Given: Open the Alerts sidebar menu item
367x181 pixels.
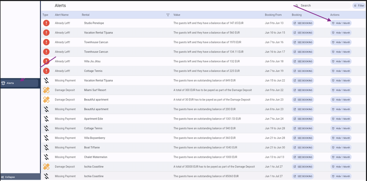Looking at the screenshot, I should pos(19,83).
